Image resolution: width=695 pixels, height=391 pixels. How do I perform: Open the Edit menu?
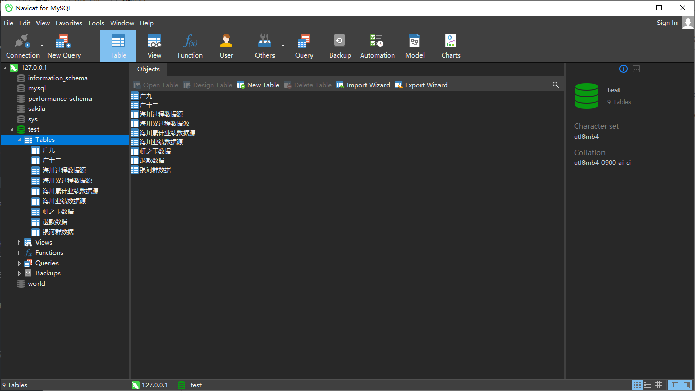[25, 23]
